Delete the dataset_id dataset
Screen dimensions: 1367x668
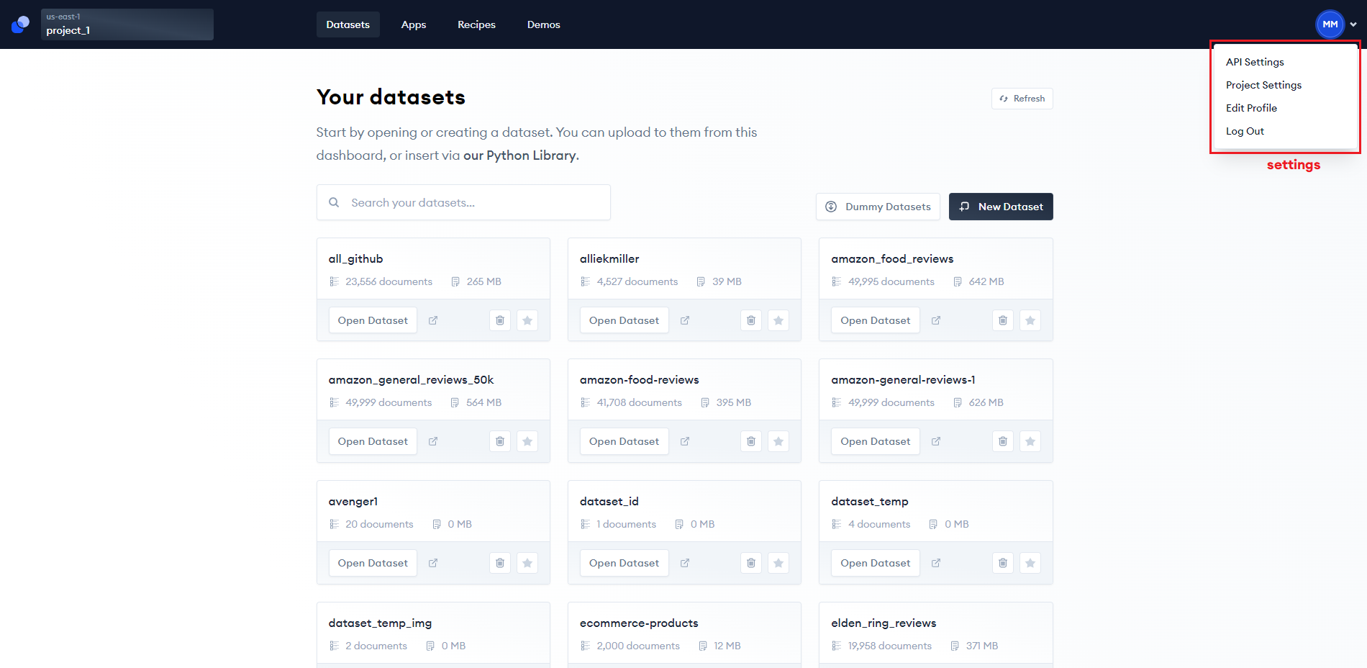tap(751, 563)
